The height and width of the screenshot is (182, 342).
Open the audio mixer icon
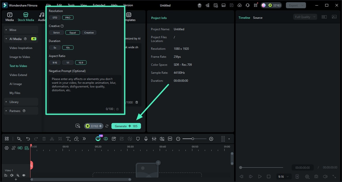pos(154,139)
